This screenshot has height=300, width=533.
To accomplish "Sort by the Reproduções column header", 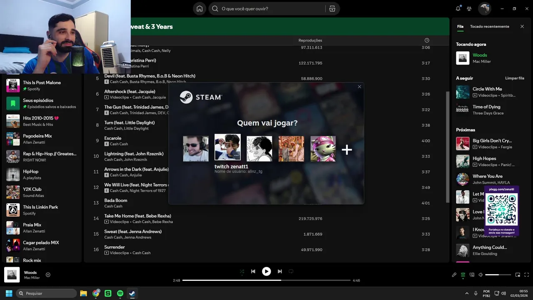I will (310, 40).
